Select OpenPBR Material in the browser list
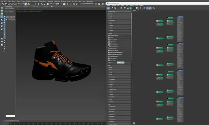The width and height of the screenshot is (209, 125). tap(114, 35)
